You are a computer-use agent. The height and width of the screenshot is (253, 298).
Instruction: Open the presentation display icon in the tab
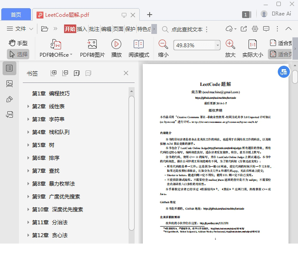(x=124, y=15)
